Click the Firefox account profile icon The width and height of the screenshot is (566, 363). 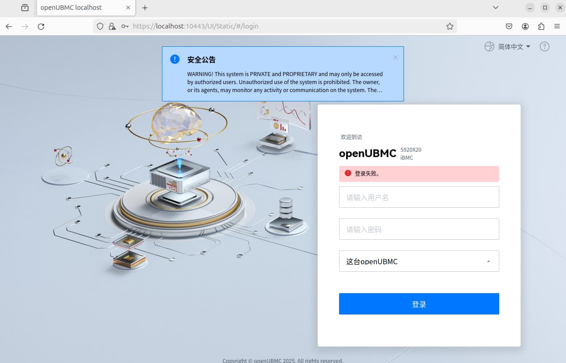[x=525, y=26]
